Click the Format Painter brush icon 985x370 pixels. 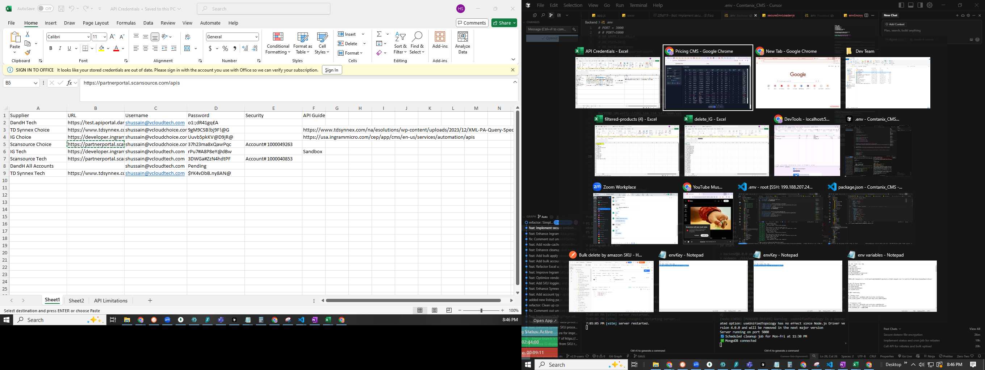(x=28, y=52)
